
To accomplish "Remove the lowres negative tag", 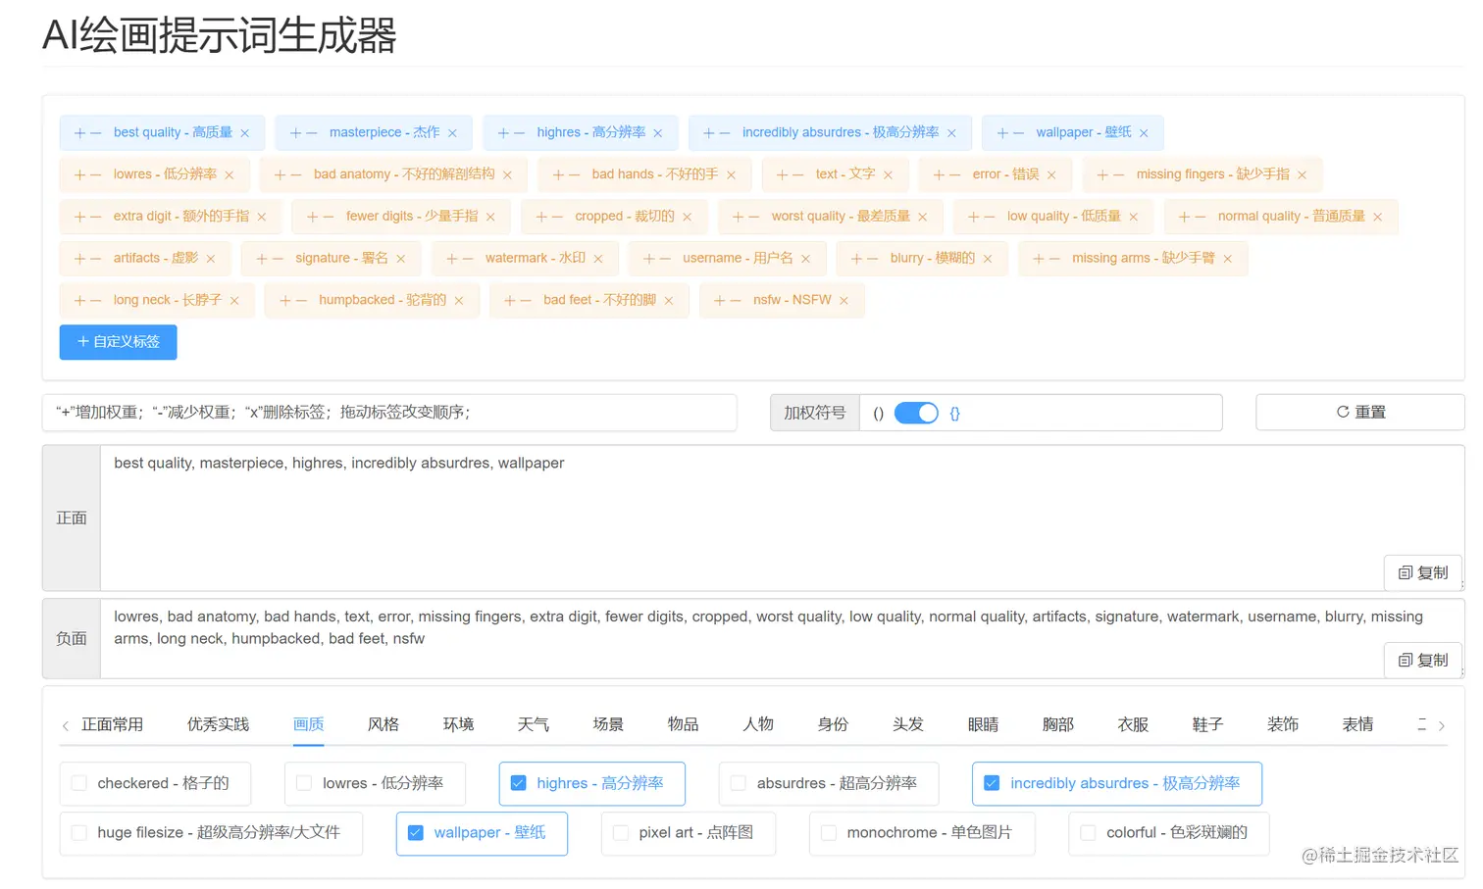I will point(230,175).
